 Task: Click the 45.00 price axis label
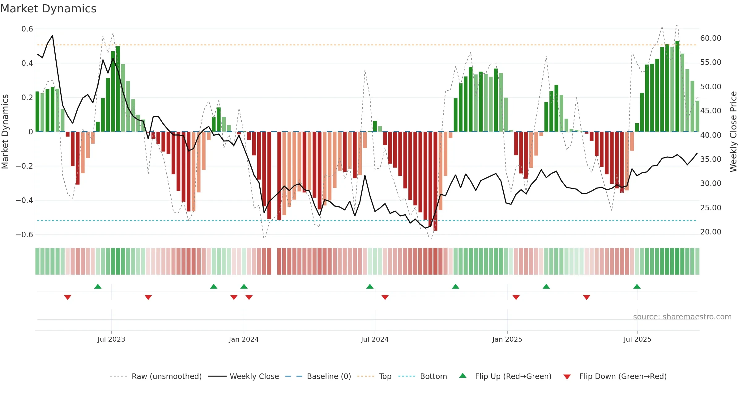[711, 111]
